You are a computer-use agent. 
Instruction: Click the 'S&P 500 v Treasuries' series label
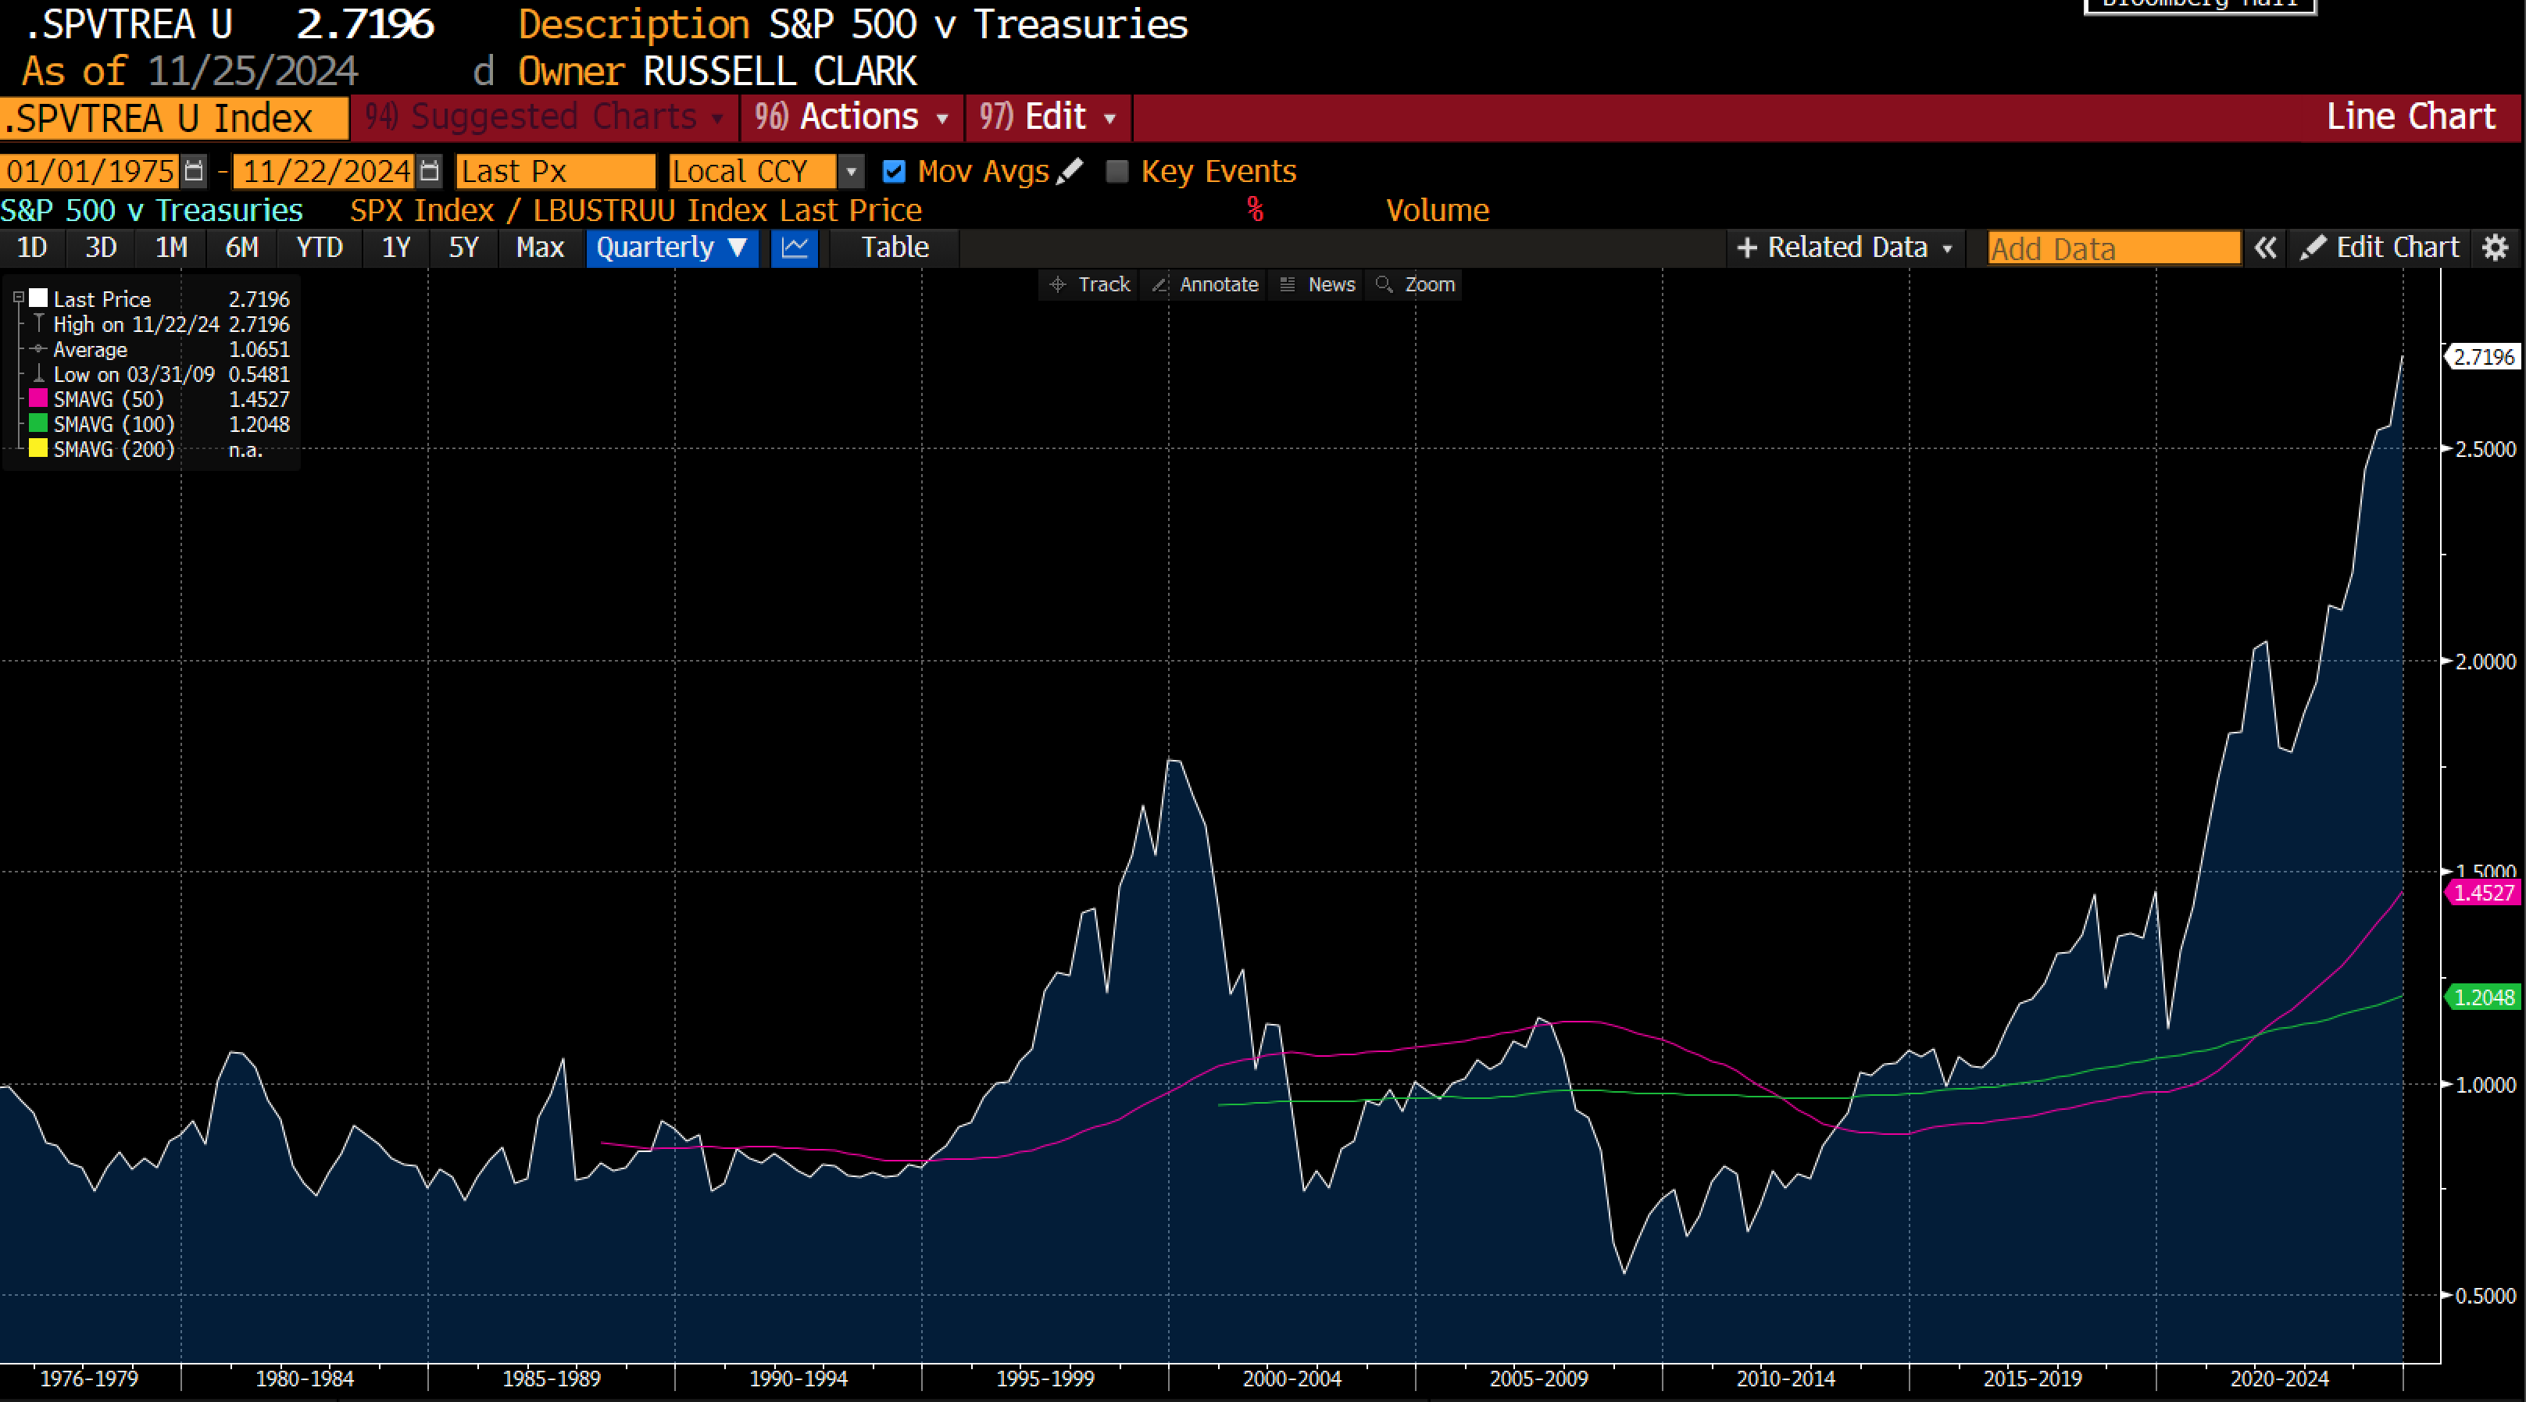[152, 211]
